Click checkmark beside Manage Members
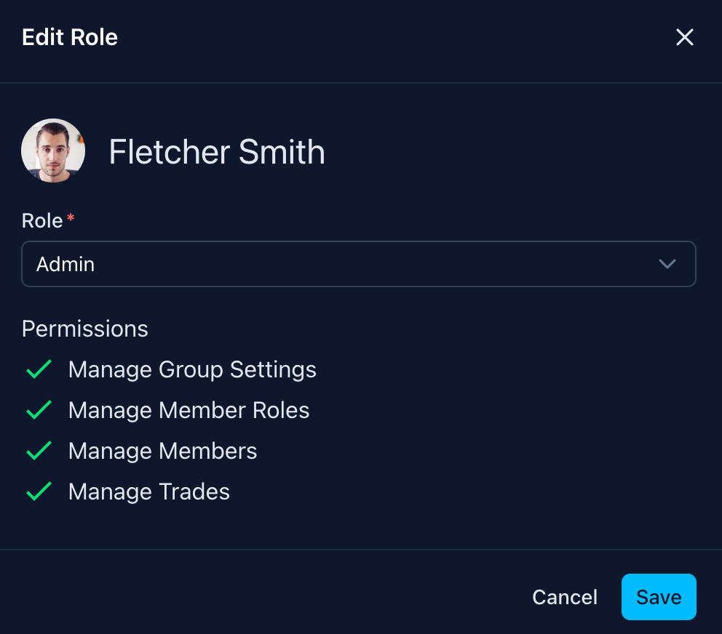This screenshot has width=722, height=634. pyautogui.click(x=39, y=451)
